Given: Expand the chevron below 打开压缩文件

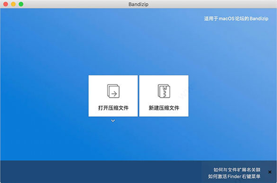Looking at the screenshot, I should tap(113, 121).
